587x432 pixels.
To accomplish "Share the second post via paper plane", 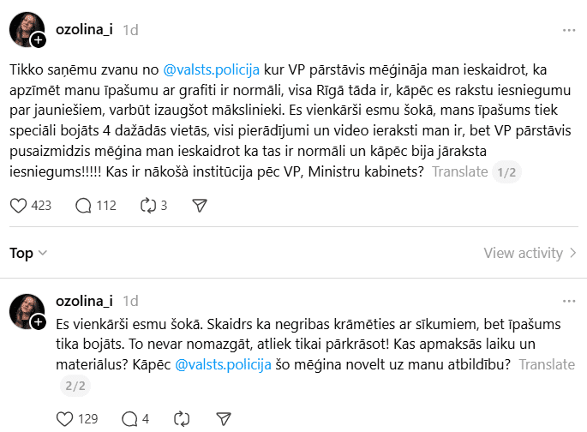I will 223,419.
